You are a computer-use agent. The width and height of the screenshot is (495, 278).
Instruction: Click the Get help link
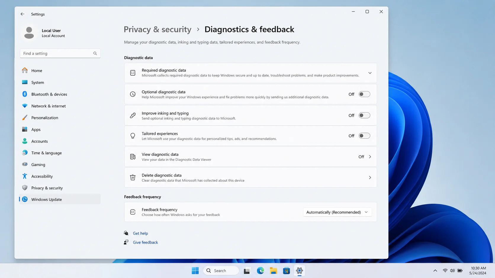coord(140,233)
